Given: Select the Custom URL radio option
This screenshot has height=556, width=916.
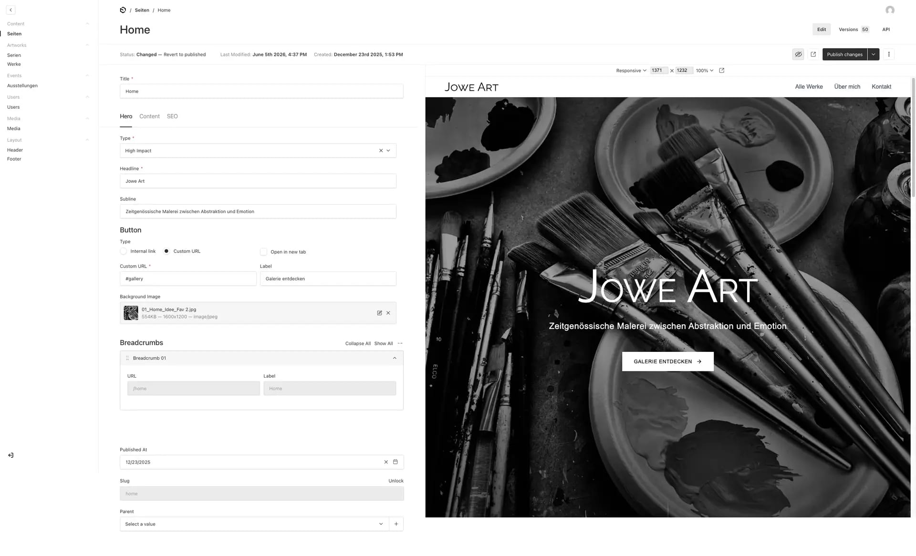Looking at the screenshot, I should pyautogui.click(x=167, y=251).
